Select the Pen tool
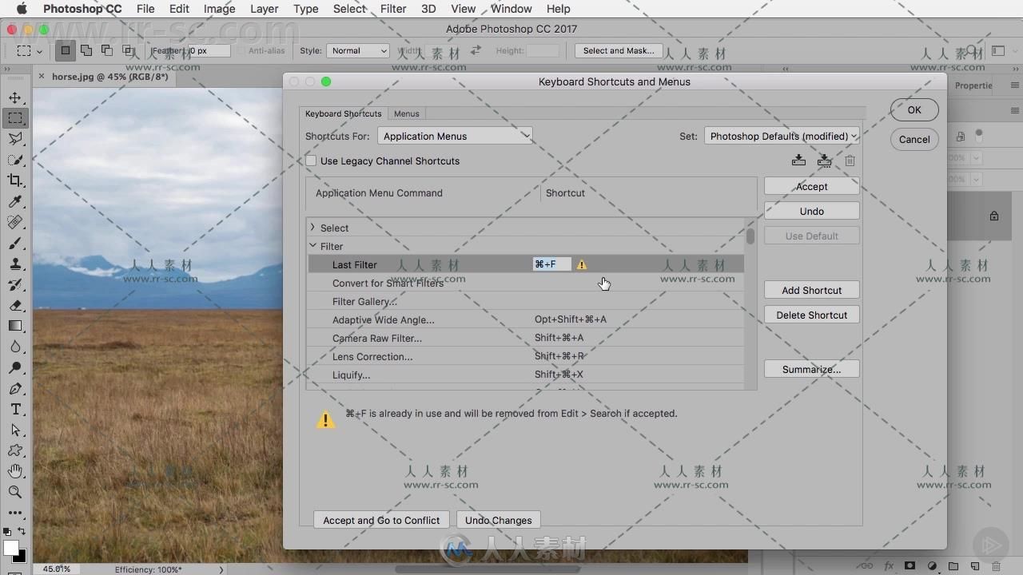 click(x=15, y=388)
